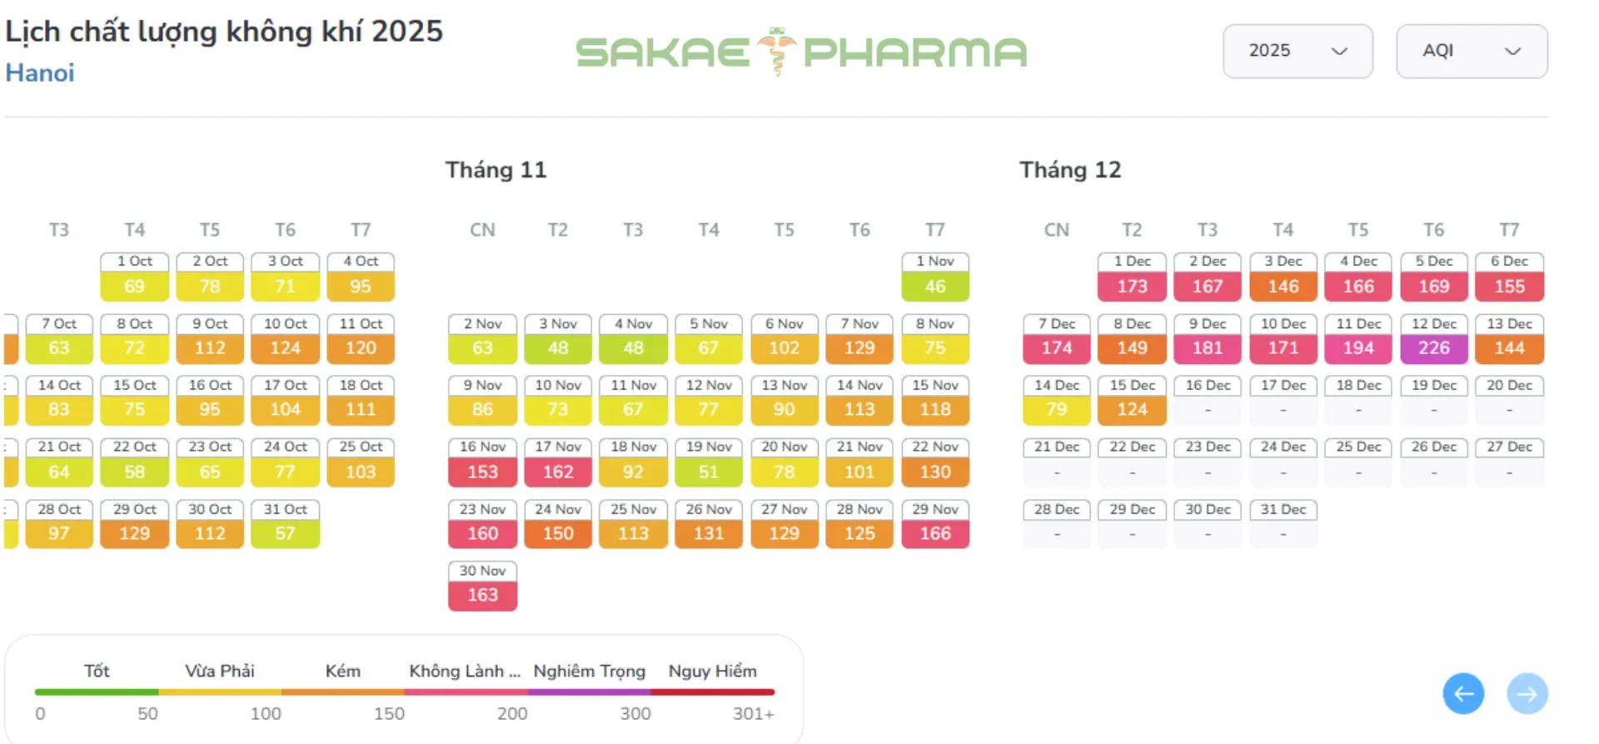1599x744 pixels.
Task: Open the 2025 year dropdown
Action: [x=1297, y=51]
